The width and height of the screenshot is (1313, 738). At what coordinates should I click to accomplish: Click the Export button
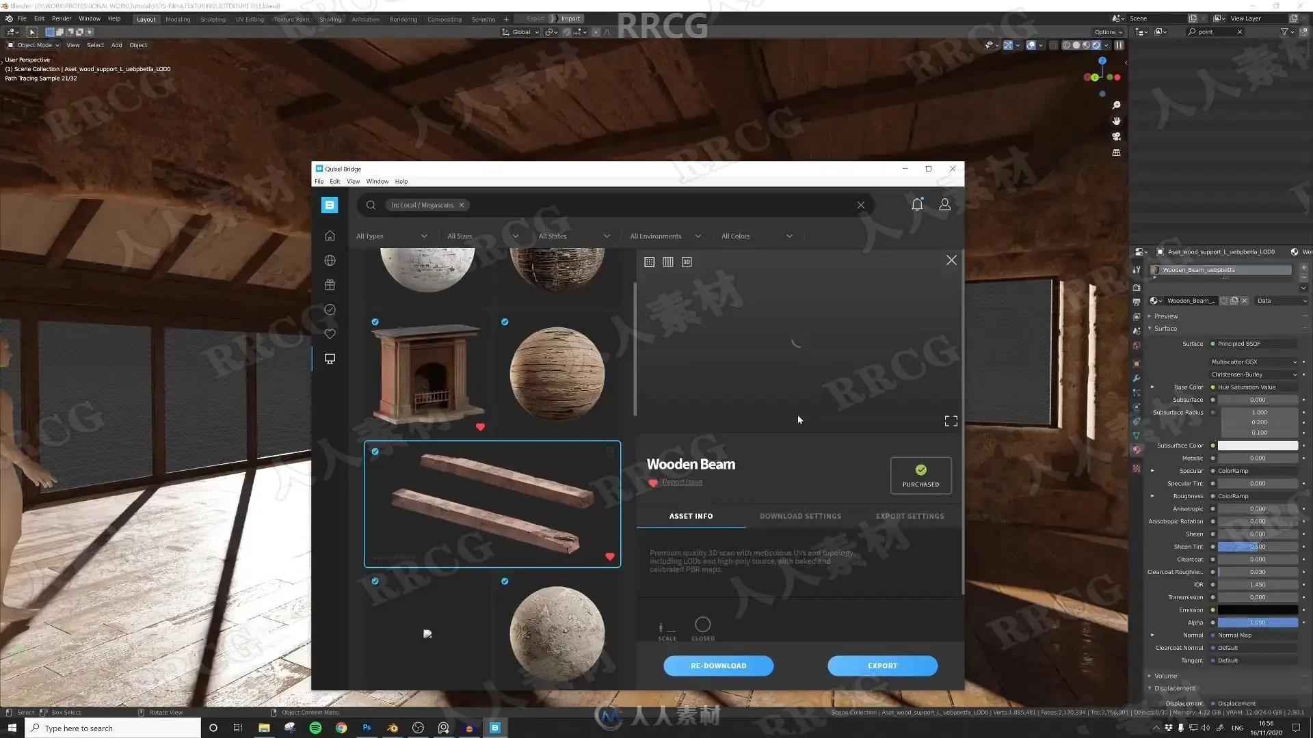tap(882, 666)
